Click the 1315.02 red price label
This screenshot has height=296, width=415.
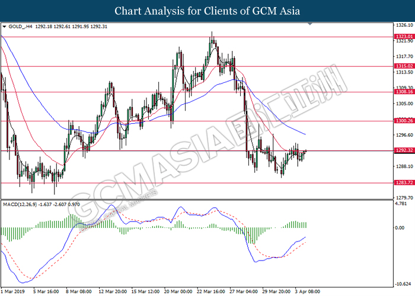coord(404,66)
